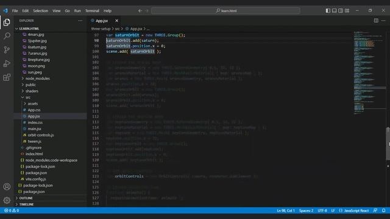390x219 pixels.
Task: Open the View menu
Action: tap(57, 11)
